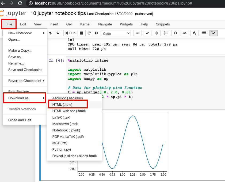Click the crosshair target toolbar icon
The width and height of the screenshot is (225, 182).
point(157,33)
